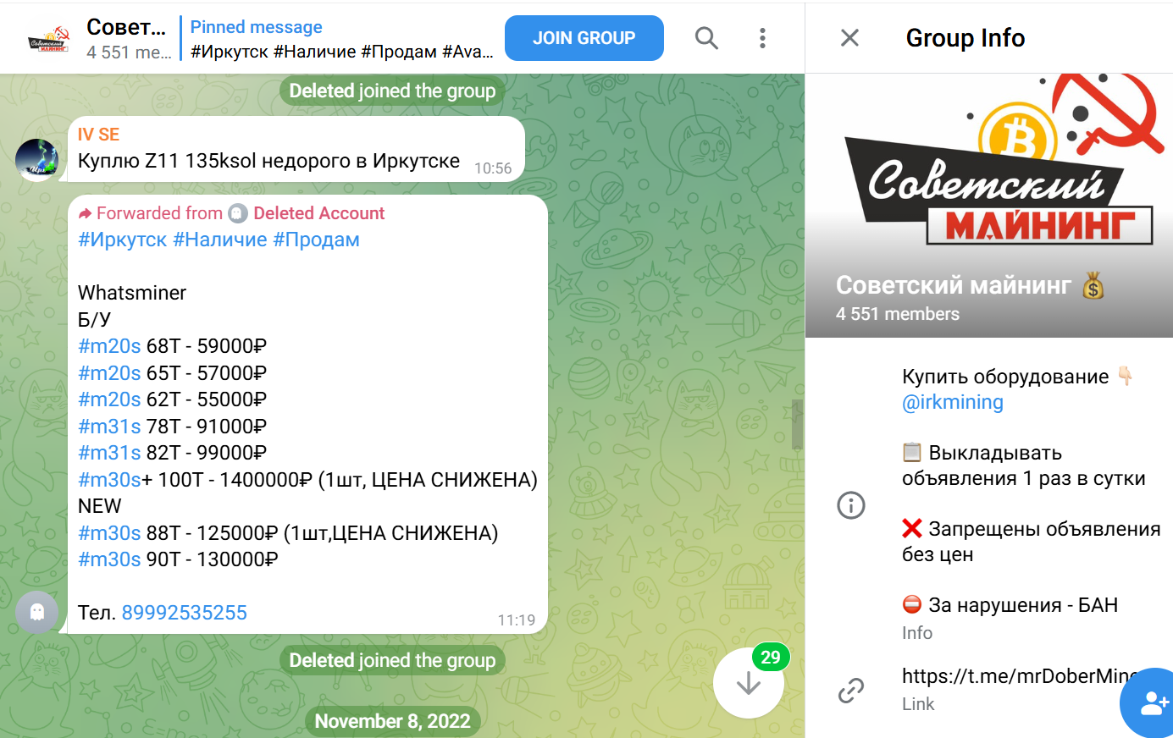Click the IV SE sender name

click(x=98, y=135)
